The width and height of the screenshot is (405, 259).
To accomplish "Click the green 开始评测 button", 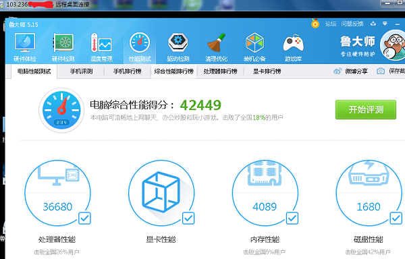I will (x=366, y=110).
